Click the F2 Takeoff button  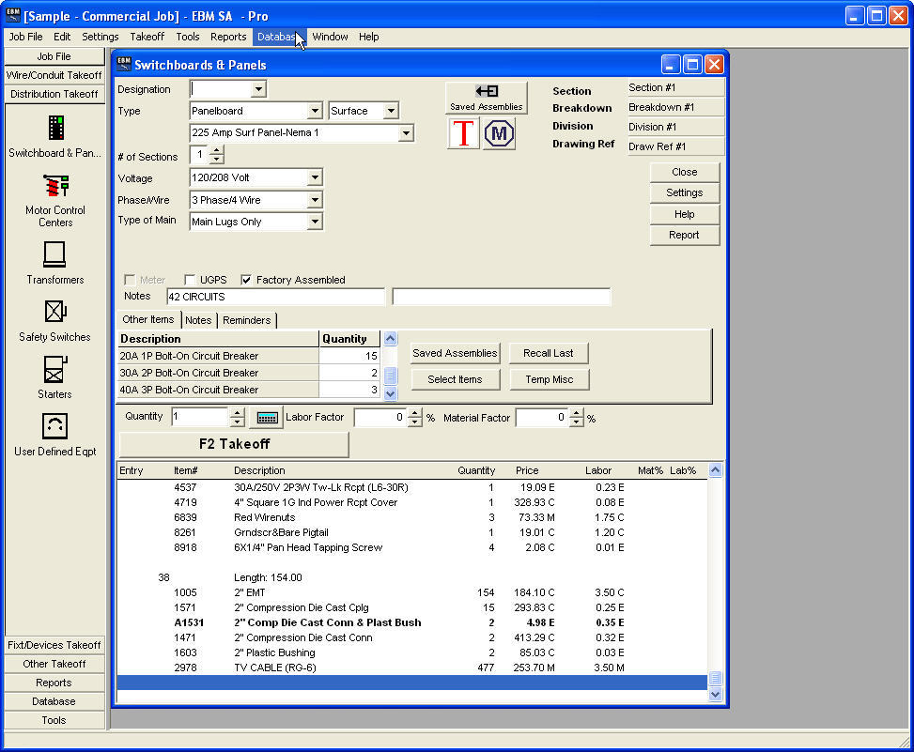(x=234, y=444)
